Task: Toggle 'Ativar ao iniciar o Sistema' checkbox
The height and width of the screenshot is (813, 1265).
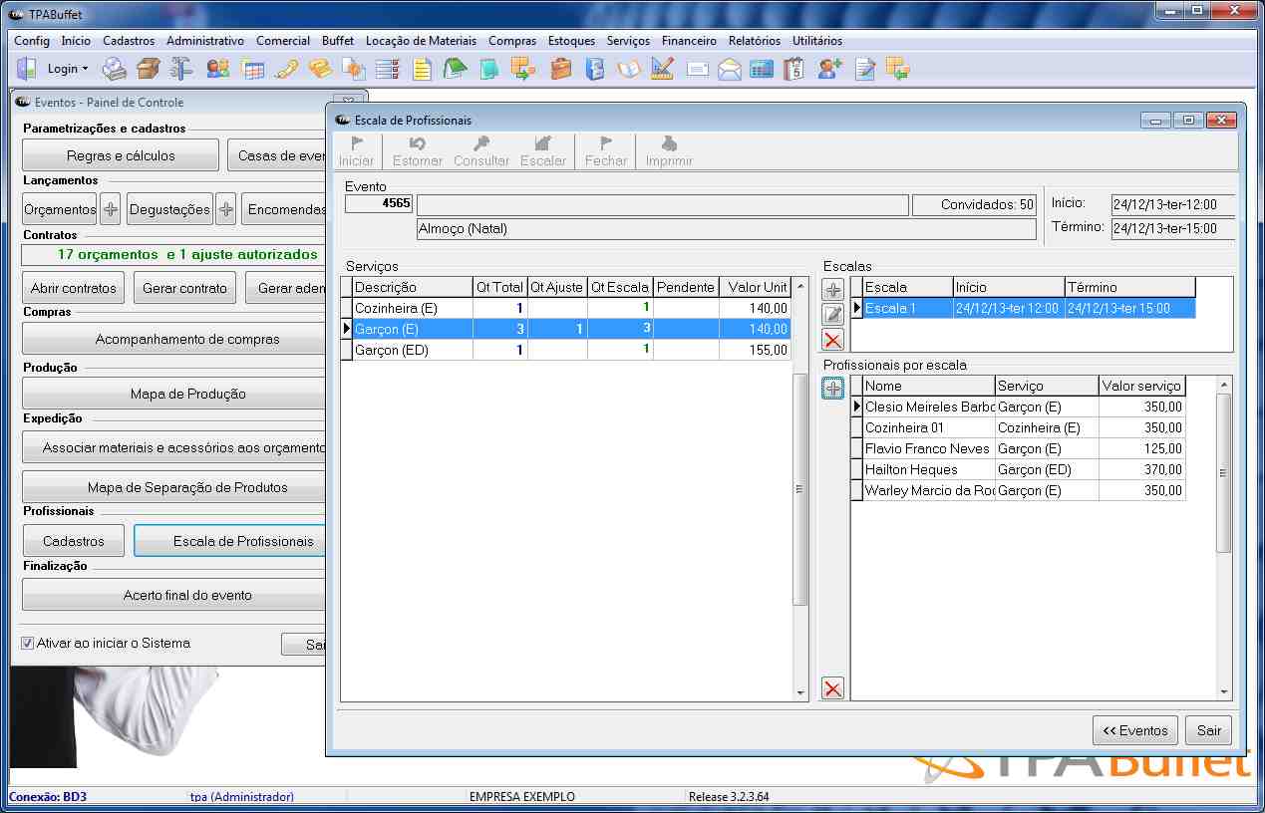Action: tap(28, 644)
